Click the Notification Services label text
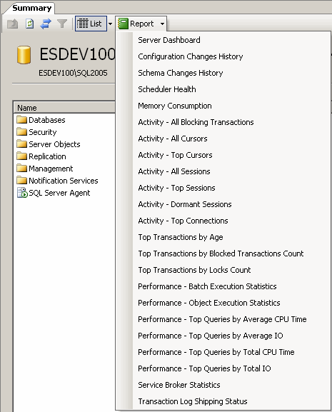The height and width of the screenshot is (412, 332). pyautogui.click(x=64, y=181)
